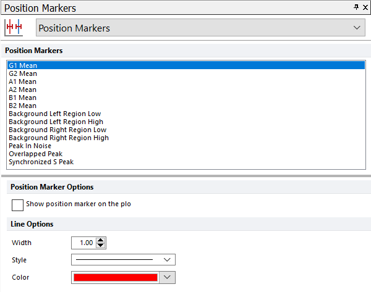Enable Show position marker on the plot
This screenshot has width=371, height=292.
tap(17, 205)
